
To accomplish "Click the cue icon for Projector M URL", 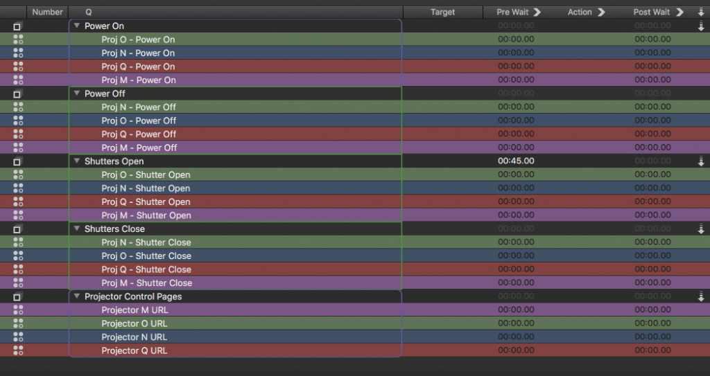I will pyautogui.click(x=18, y=310).
